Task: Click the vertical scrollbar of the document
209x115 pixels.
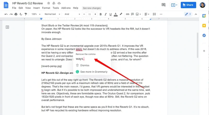Action: pyautogui.click(x=198, y=45)
